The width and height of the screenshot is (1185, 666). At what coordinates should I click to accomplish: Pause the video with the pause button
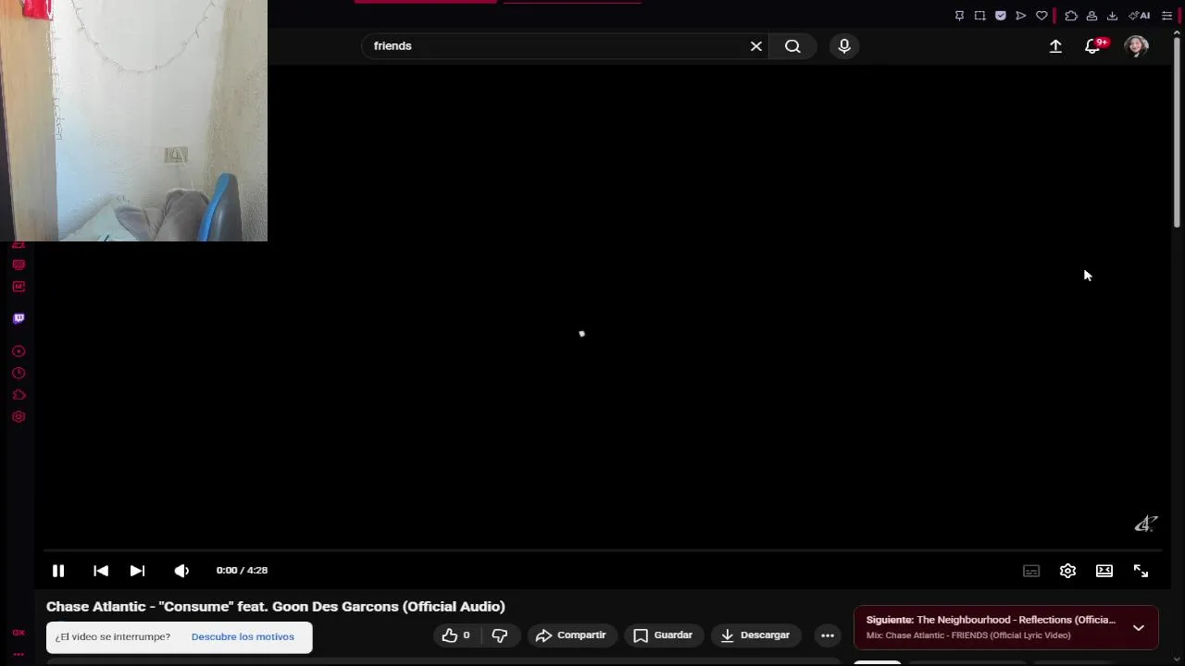point(58,571)
